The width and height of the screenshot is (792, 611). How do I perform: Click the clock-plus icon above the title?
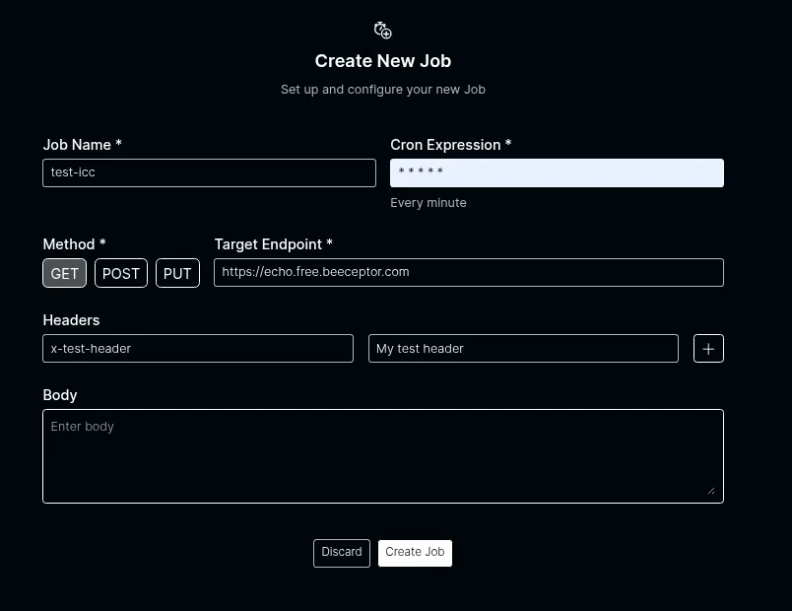(383, 31)
